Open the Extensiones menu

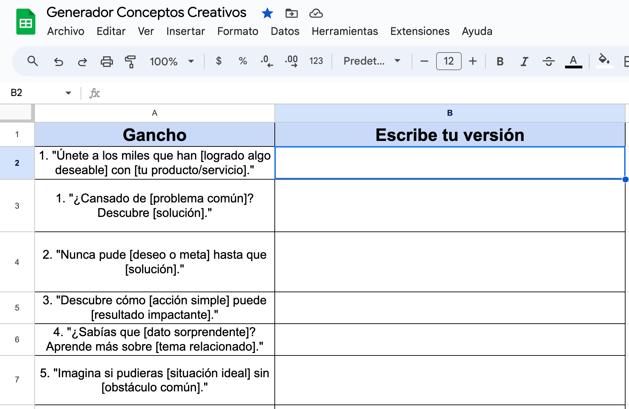[420, 31]
